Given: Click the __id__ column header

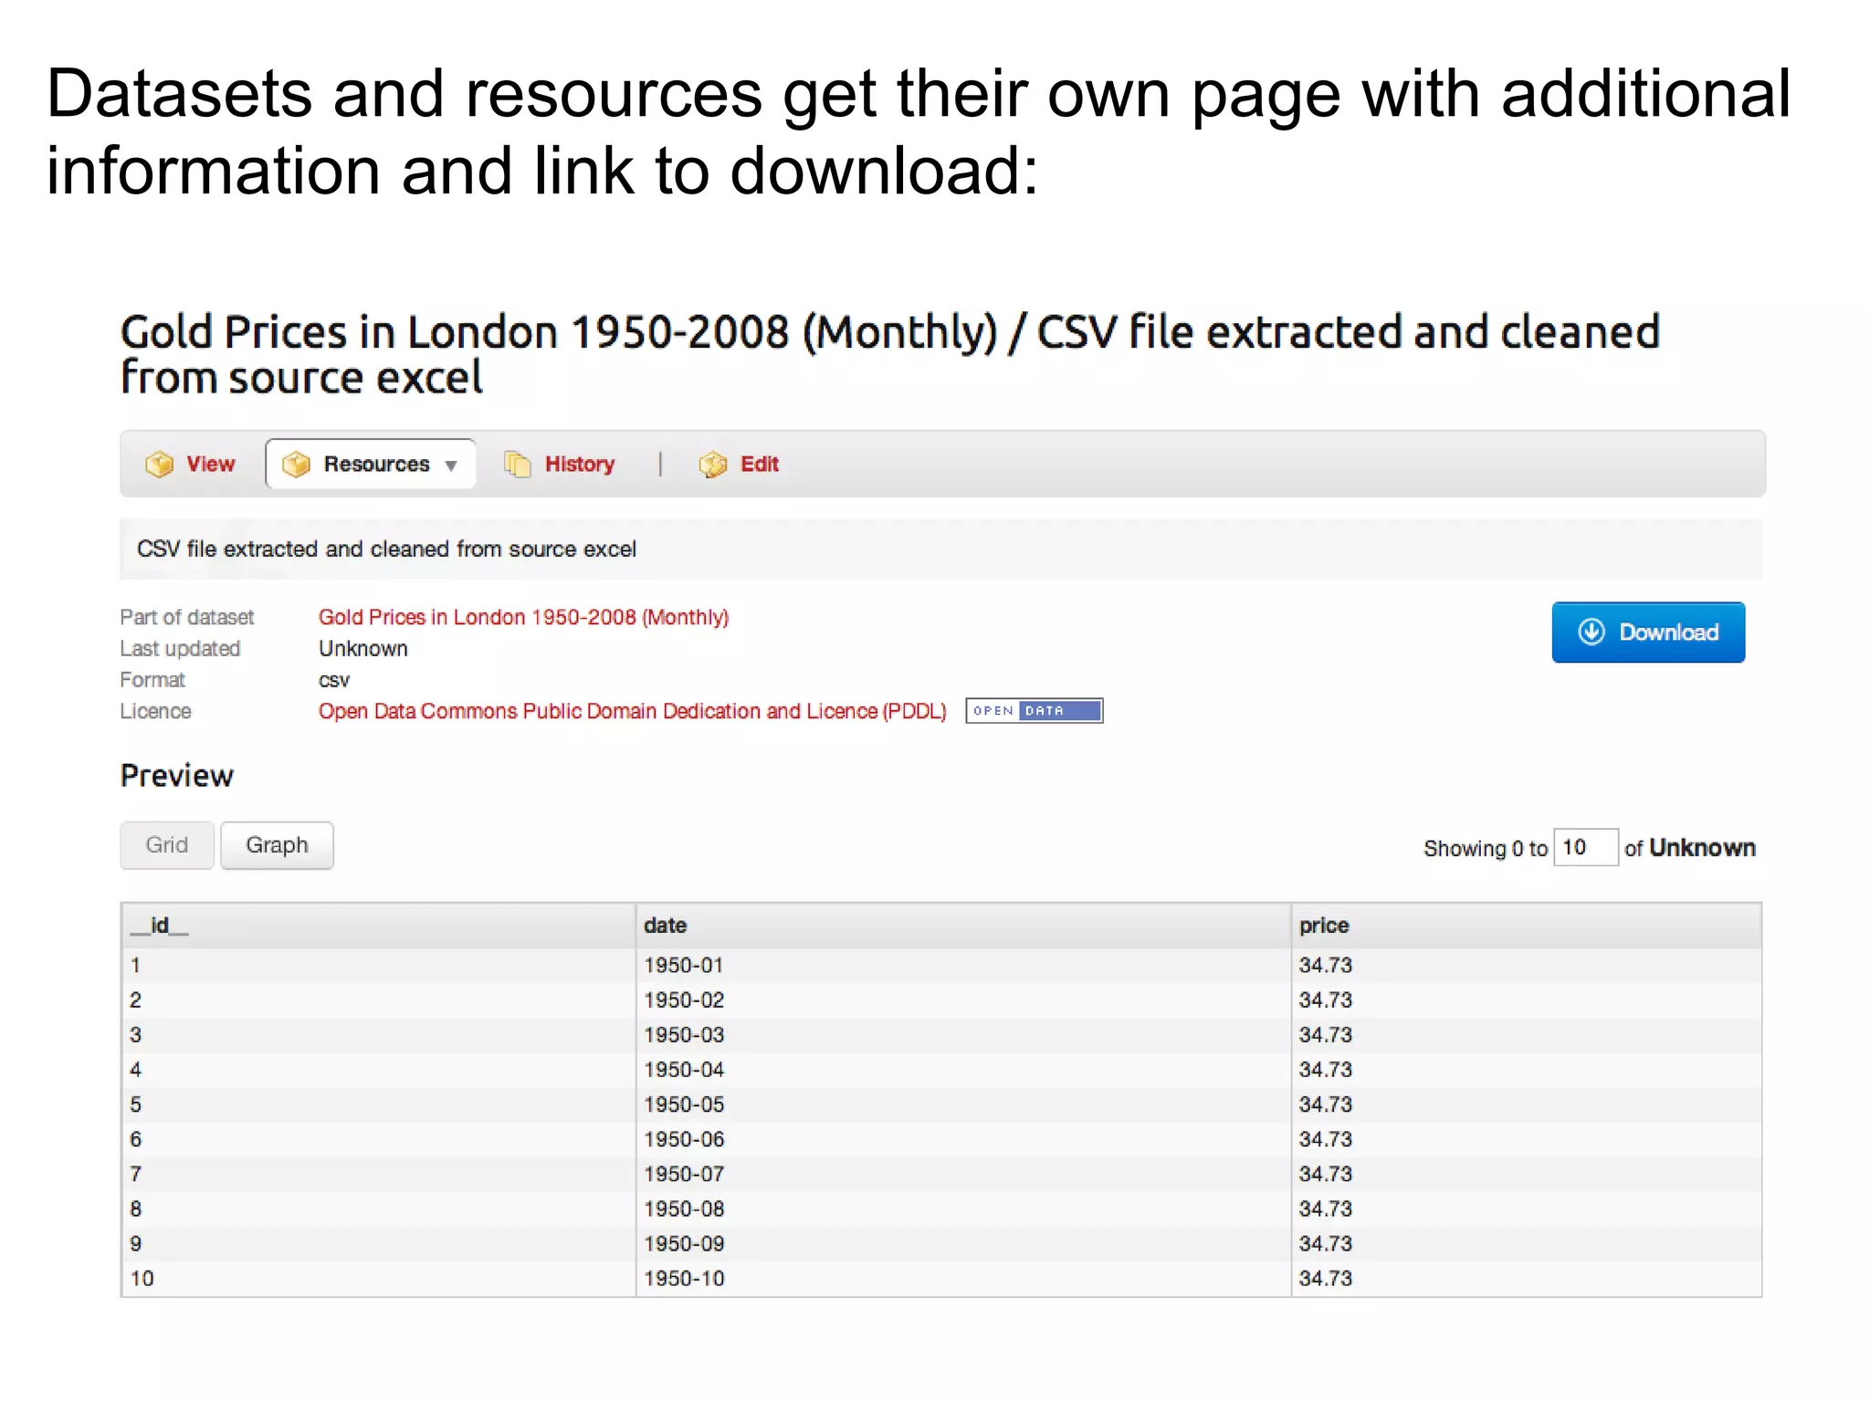Looking at the screenshot, I should tap(160, 926).
